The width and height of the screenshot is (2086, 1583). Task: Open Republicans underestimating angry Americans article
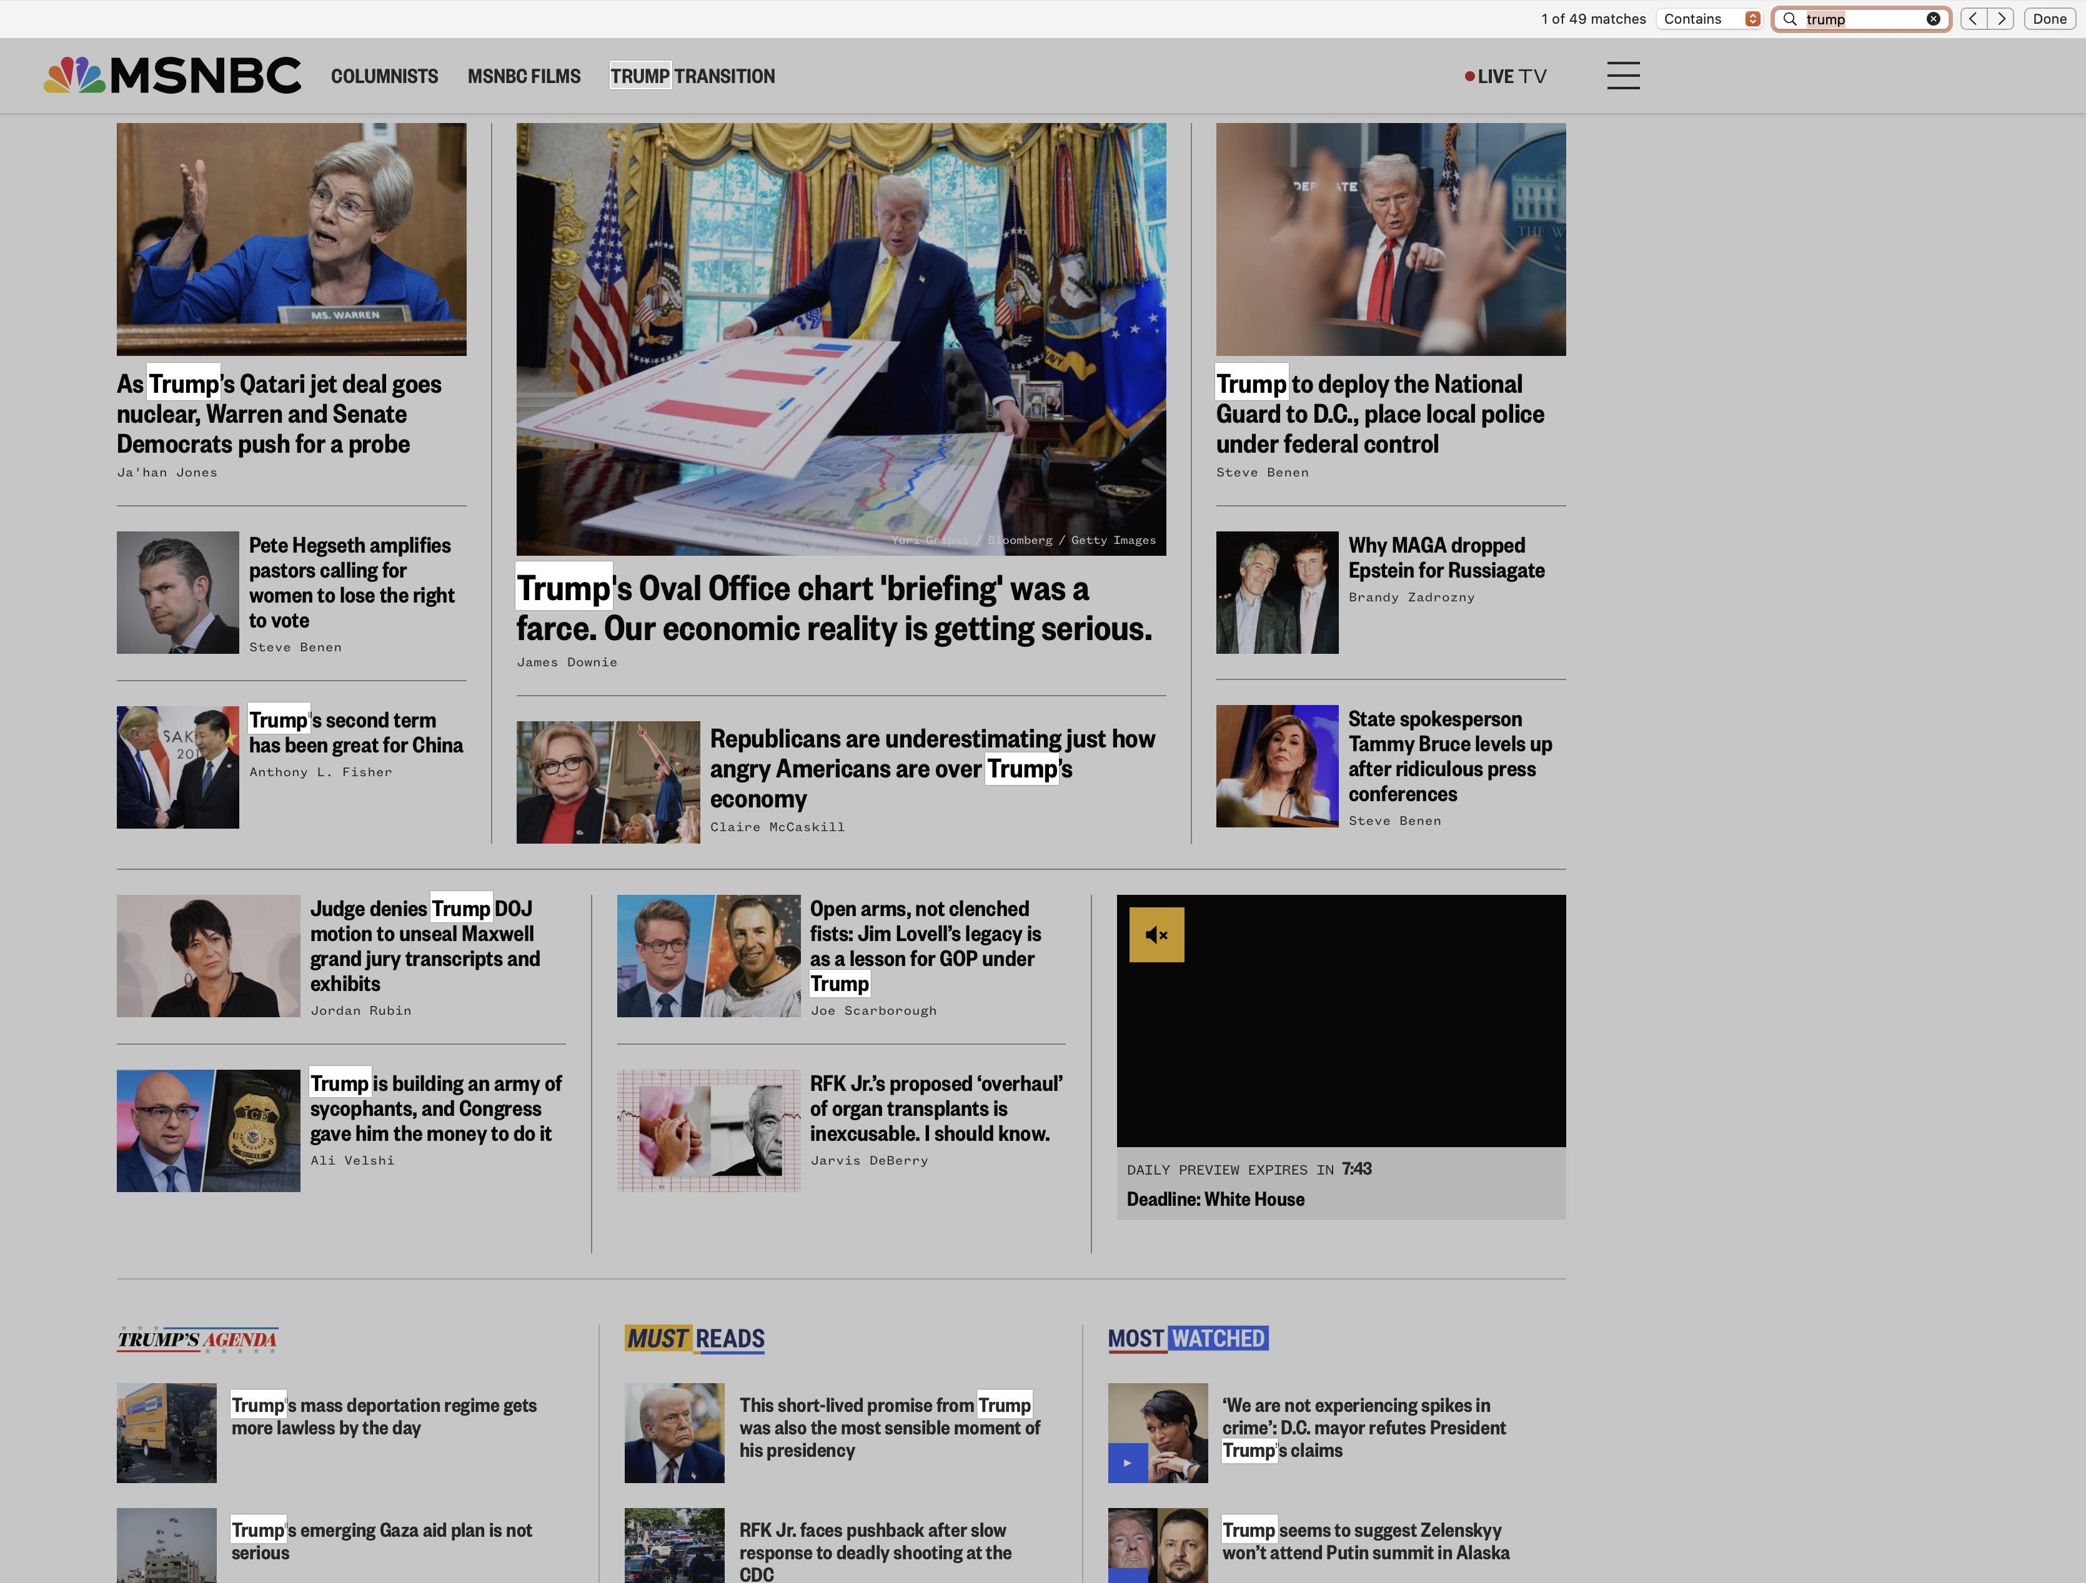(933, 769)
